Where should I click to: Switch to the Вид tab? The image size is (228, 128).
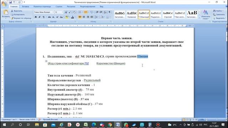[102, 6]
